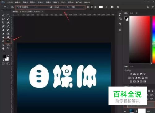Toggle the Character and Paragraph panels
The width and height of the screenshot is (155, 113).
(x=112, y=7)
